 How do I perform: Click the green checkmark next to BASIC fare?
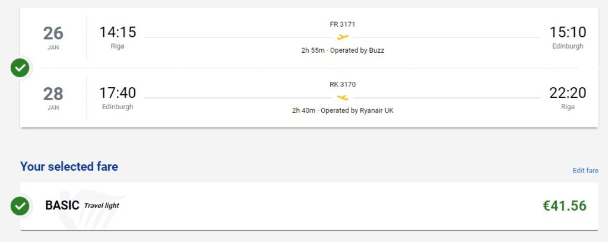[x=20, y=206]
